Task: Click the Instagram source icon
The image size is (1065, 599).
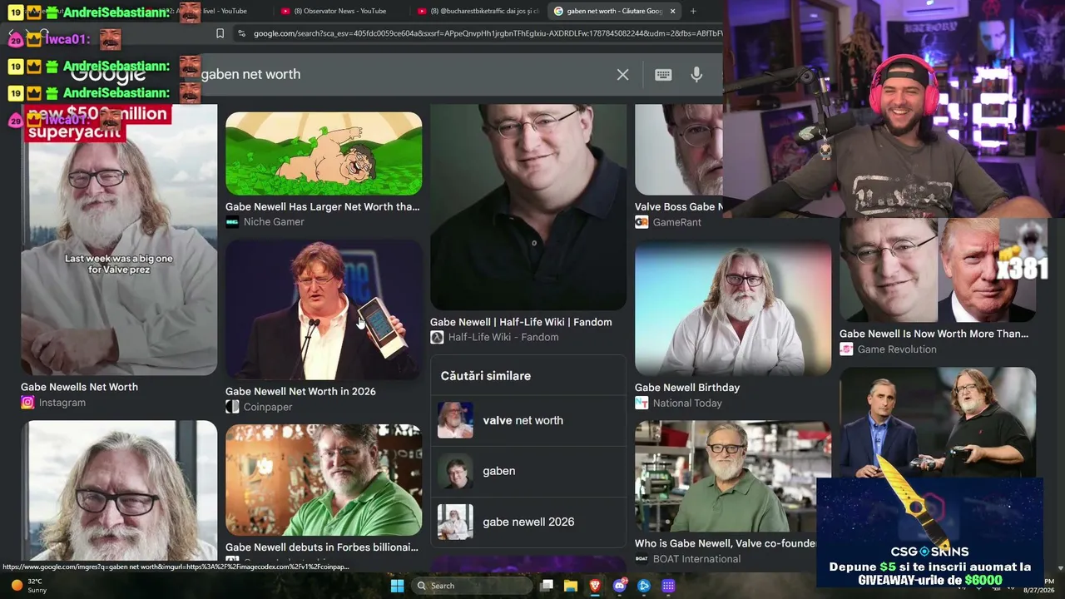Action: pos(27,403)
